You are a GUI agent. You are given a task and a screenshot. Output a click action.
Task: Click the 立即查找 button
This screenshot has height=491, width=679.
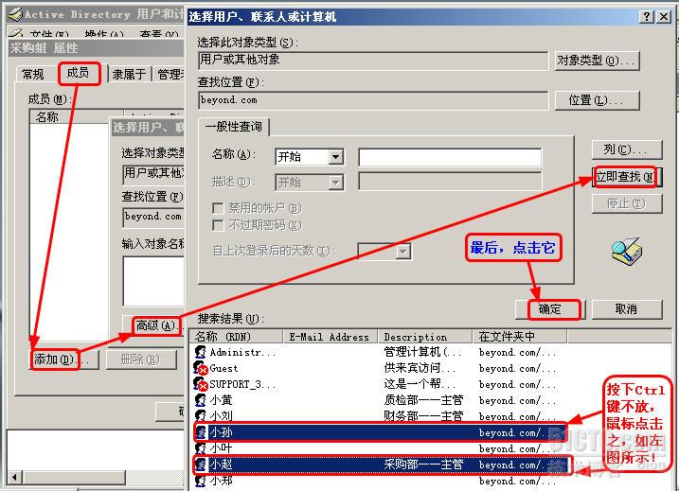(x=624, y=177)
